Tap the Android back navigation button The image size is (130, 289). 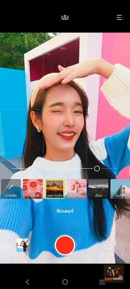tap(27, 282)
